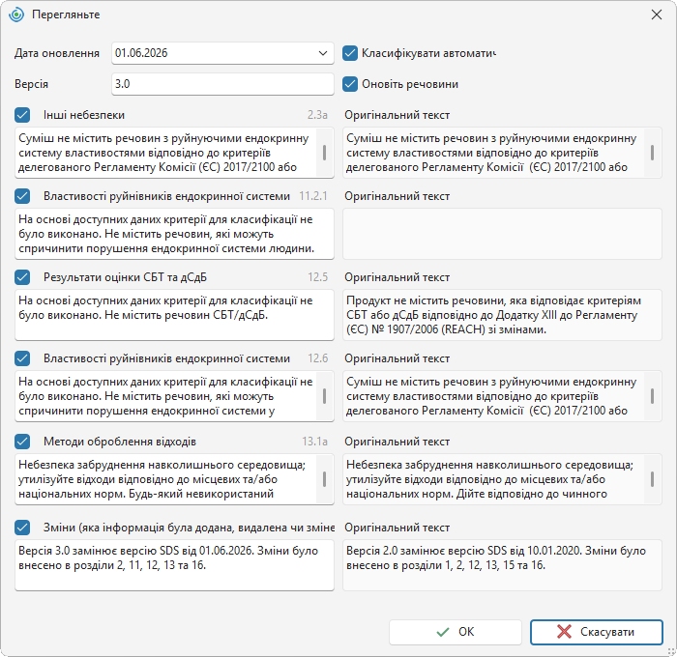Click the Дата оновлення label

(57, 53)
